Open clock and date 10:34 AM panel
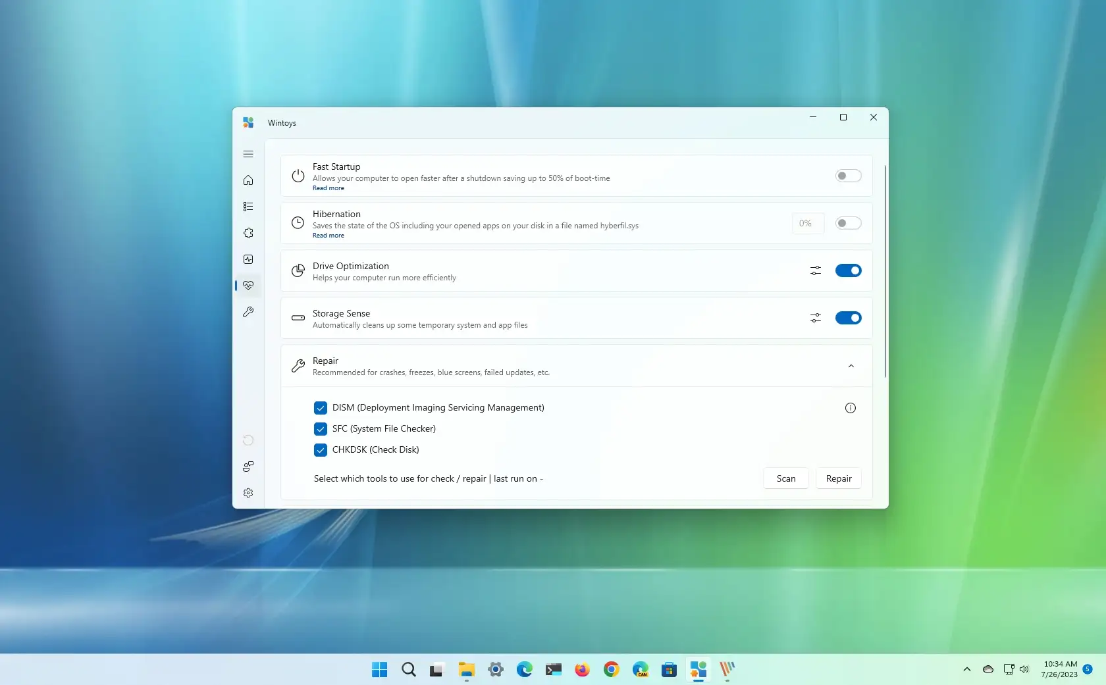 (1060, 669)
